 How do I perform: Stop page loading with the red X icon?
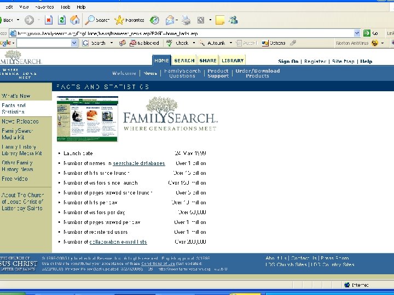[49, 20]
